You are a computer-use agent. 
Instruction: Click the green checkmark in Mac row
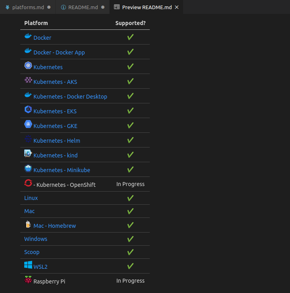pos(130,211)
